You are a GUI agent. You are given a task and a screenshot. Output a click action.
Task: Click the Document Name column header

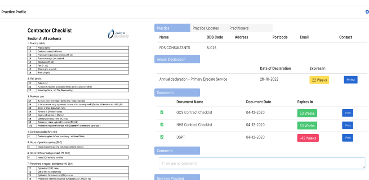click(x=190, y=102)
